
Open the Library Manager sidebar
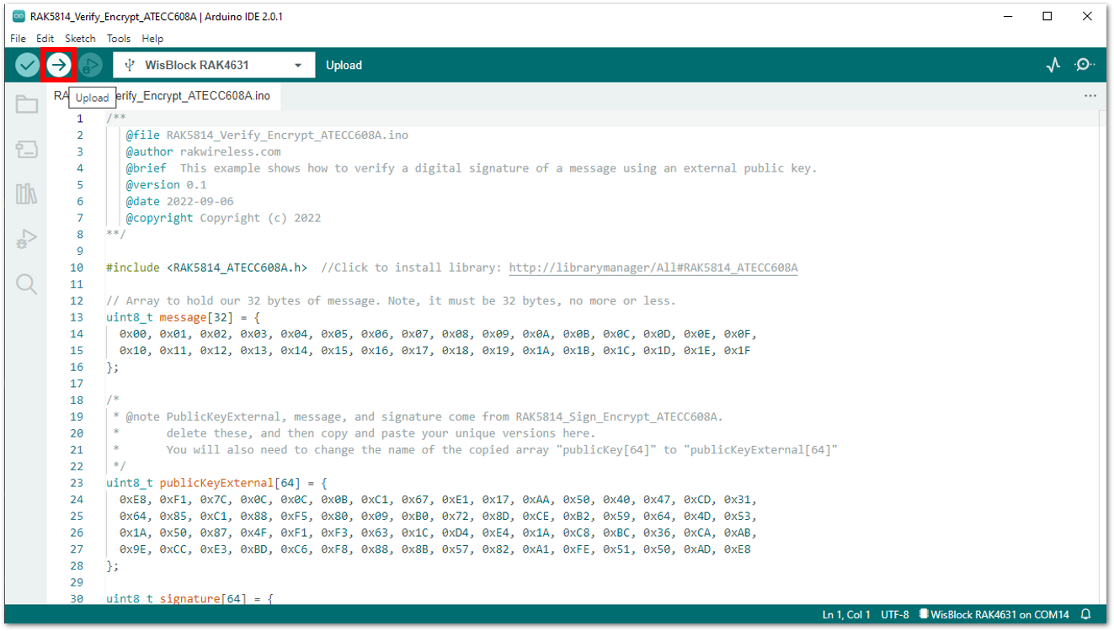[x=27, y=194]
